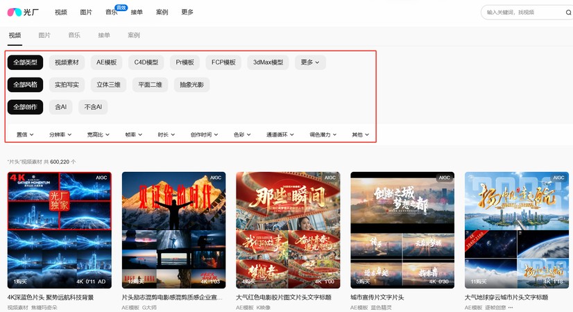573x312 pixels.
Task: Expand the 更多 type filter dropdown
Action: pos(310,62)
